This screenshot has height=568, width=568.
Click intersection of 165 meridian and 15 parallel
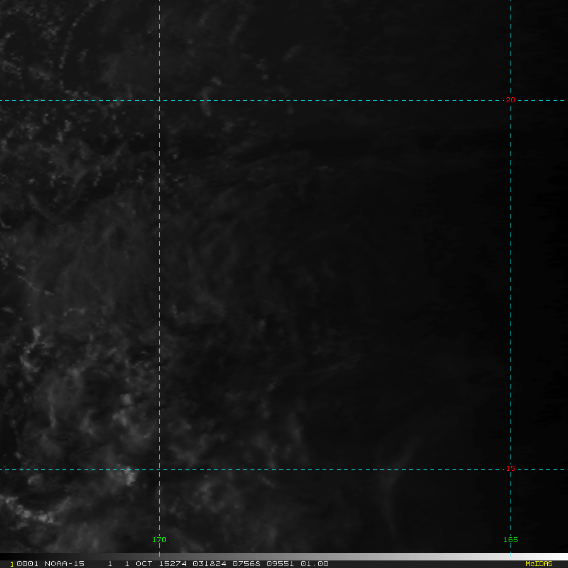tap(511, 469)
